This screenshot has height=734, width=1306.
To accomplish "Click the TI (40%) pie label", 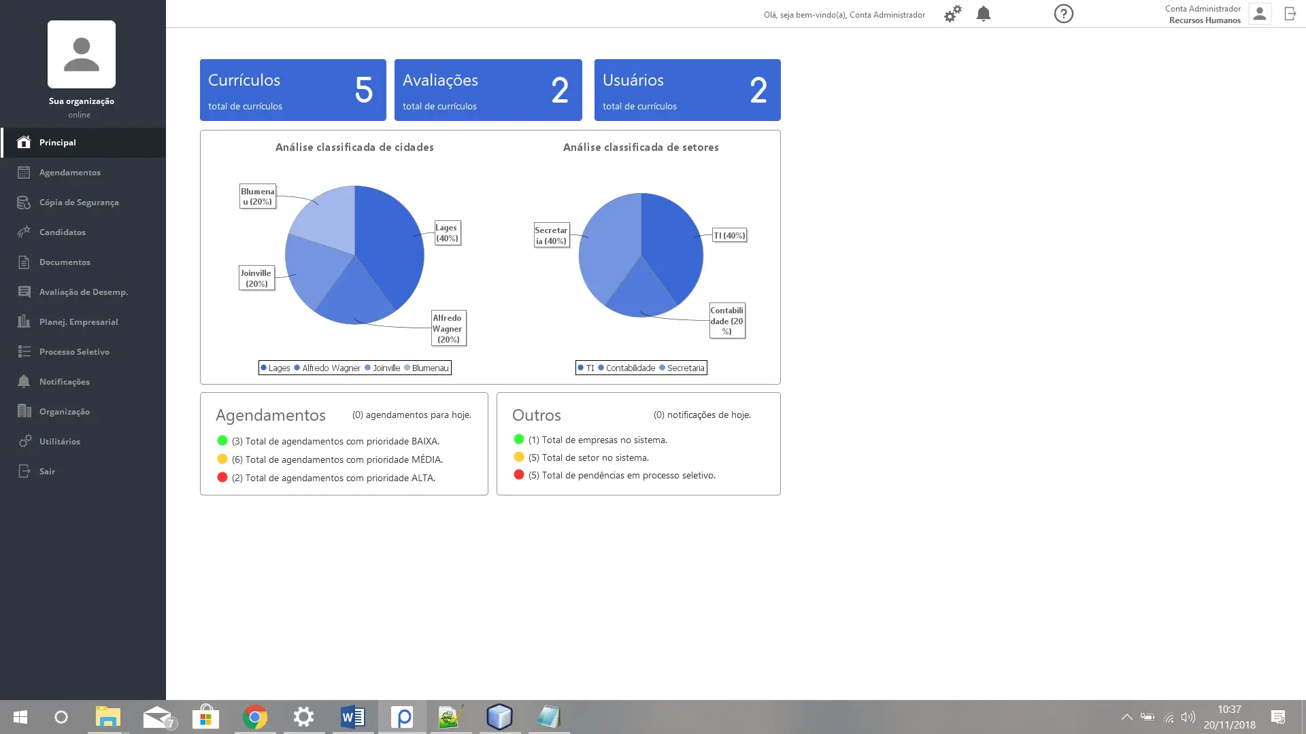I will (x=729, y=235).
